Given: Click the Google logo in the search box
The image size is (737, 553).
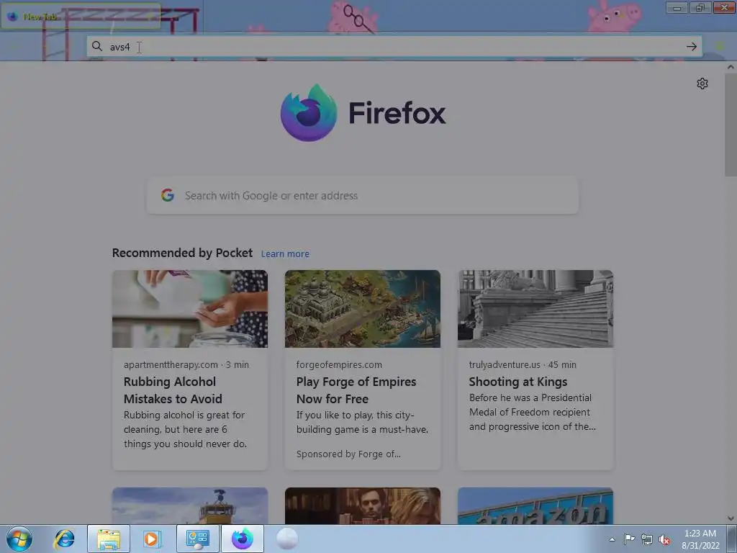Looking at the screenshot, I should pos(168,195).
